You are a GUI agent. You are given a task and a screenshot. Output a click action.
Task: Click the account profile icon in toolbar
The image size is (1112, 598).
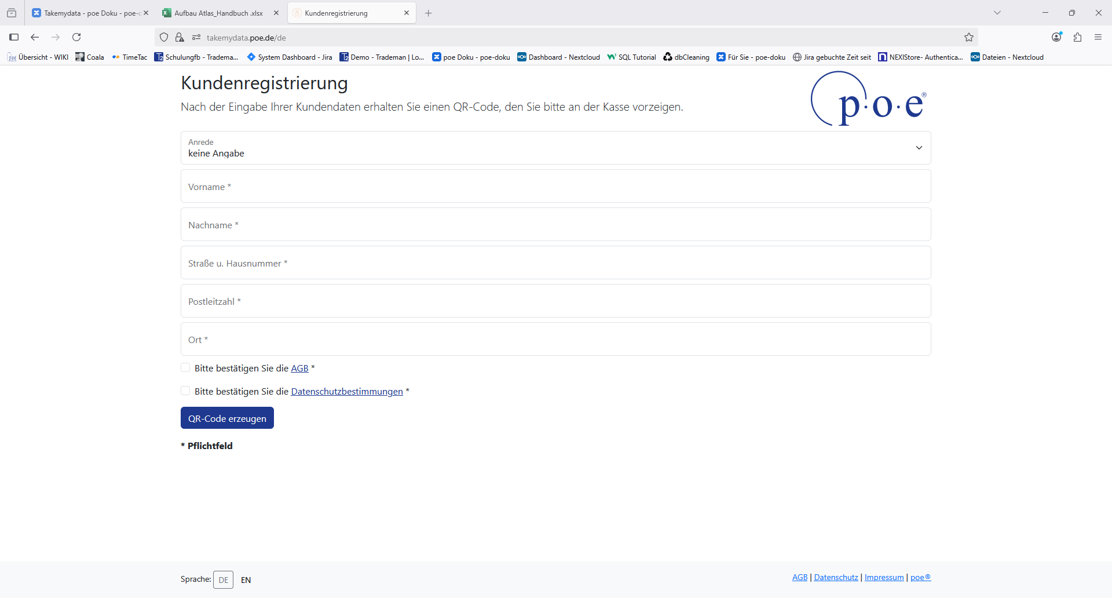1056,37
